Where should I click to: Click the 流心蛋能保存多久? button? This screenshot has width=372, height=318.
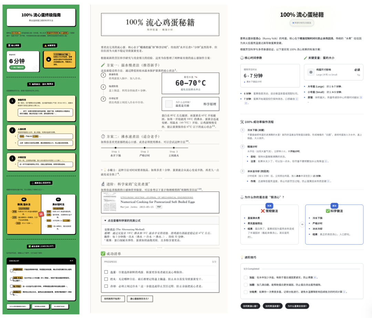[140, 299]
